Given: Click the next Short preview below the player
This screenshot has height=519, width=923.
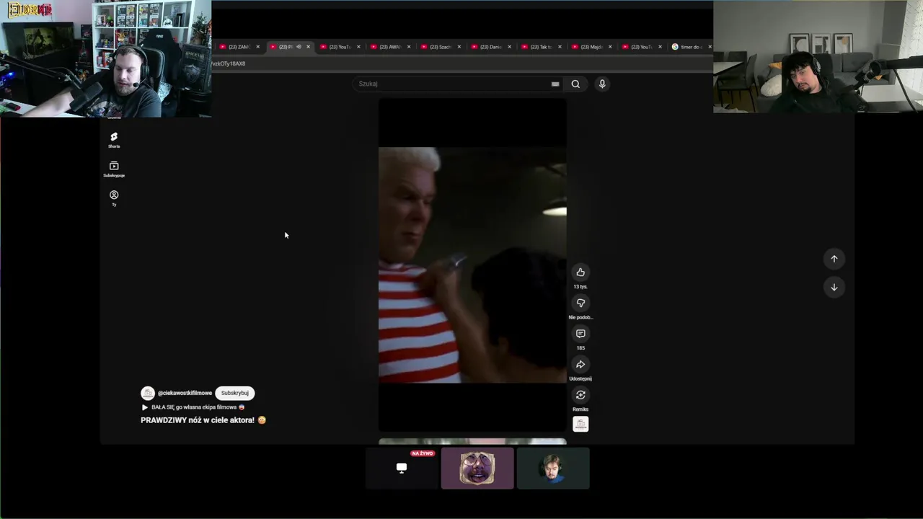Looking at the screenshot, I should [x=472, y=441].
